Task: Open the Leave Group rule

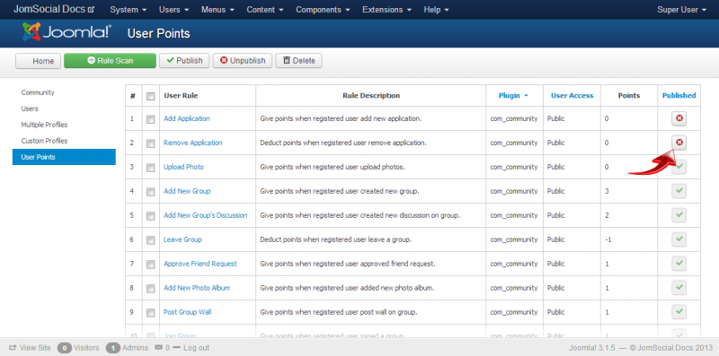Action: (182, 239)
